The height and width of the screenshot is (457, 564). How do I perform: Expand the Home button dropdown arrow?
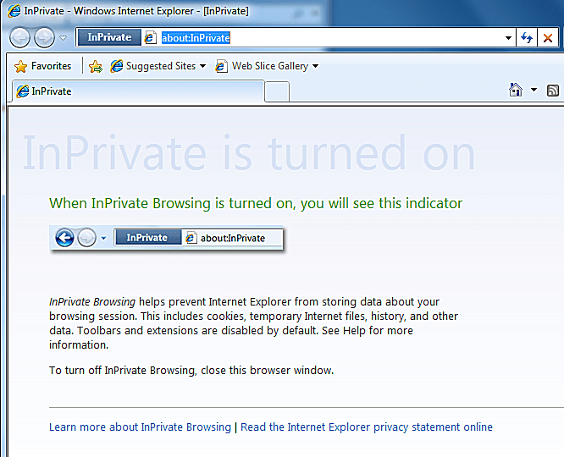tap(534, 90)
